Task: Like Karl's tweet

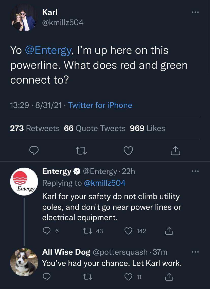Action: (128, 150)
